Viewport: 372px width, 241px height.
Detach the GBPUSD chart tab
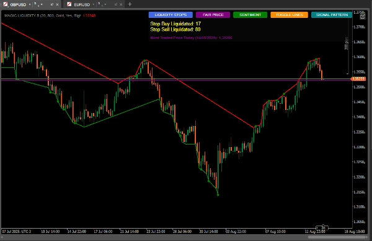click(51, 4)
